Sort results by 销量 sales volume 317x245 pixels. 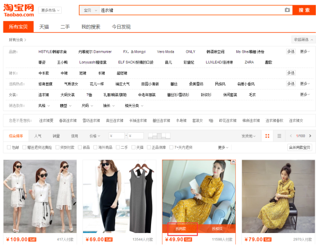point(56,136)
